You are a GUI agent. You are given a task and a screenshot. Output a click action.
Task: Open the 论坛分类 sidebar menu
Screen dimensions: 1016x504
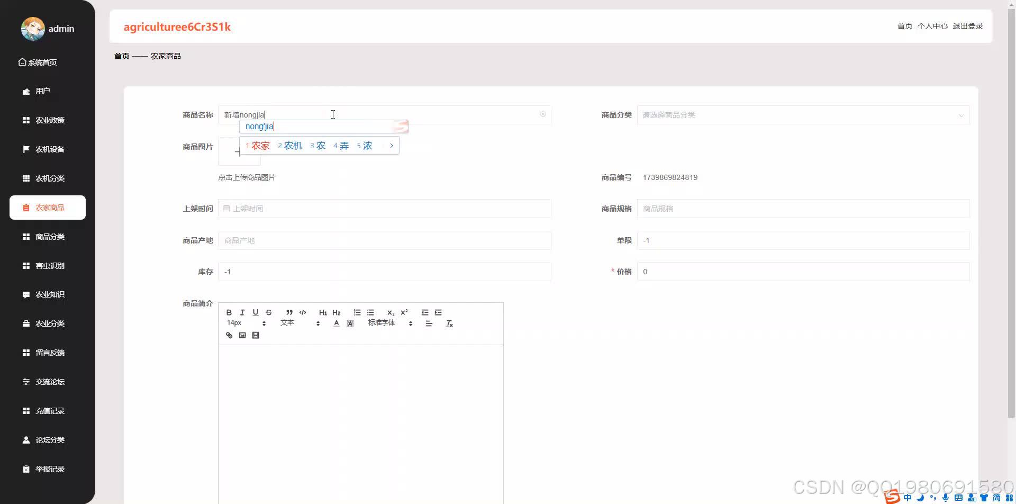coord(48,440)
